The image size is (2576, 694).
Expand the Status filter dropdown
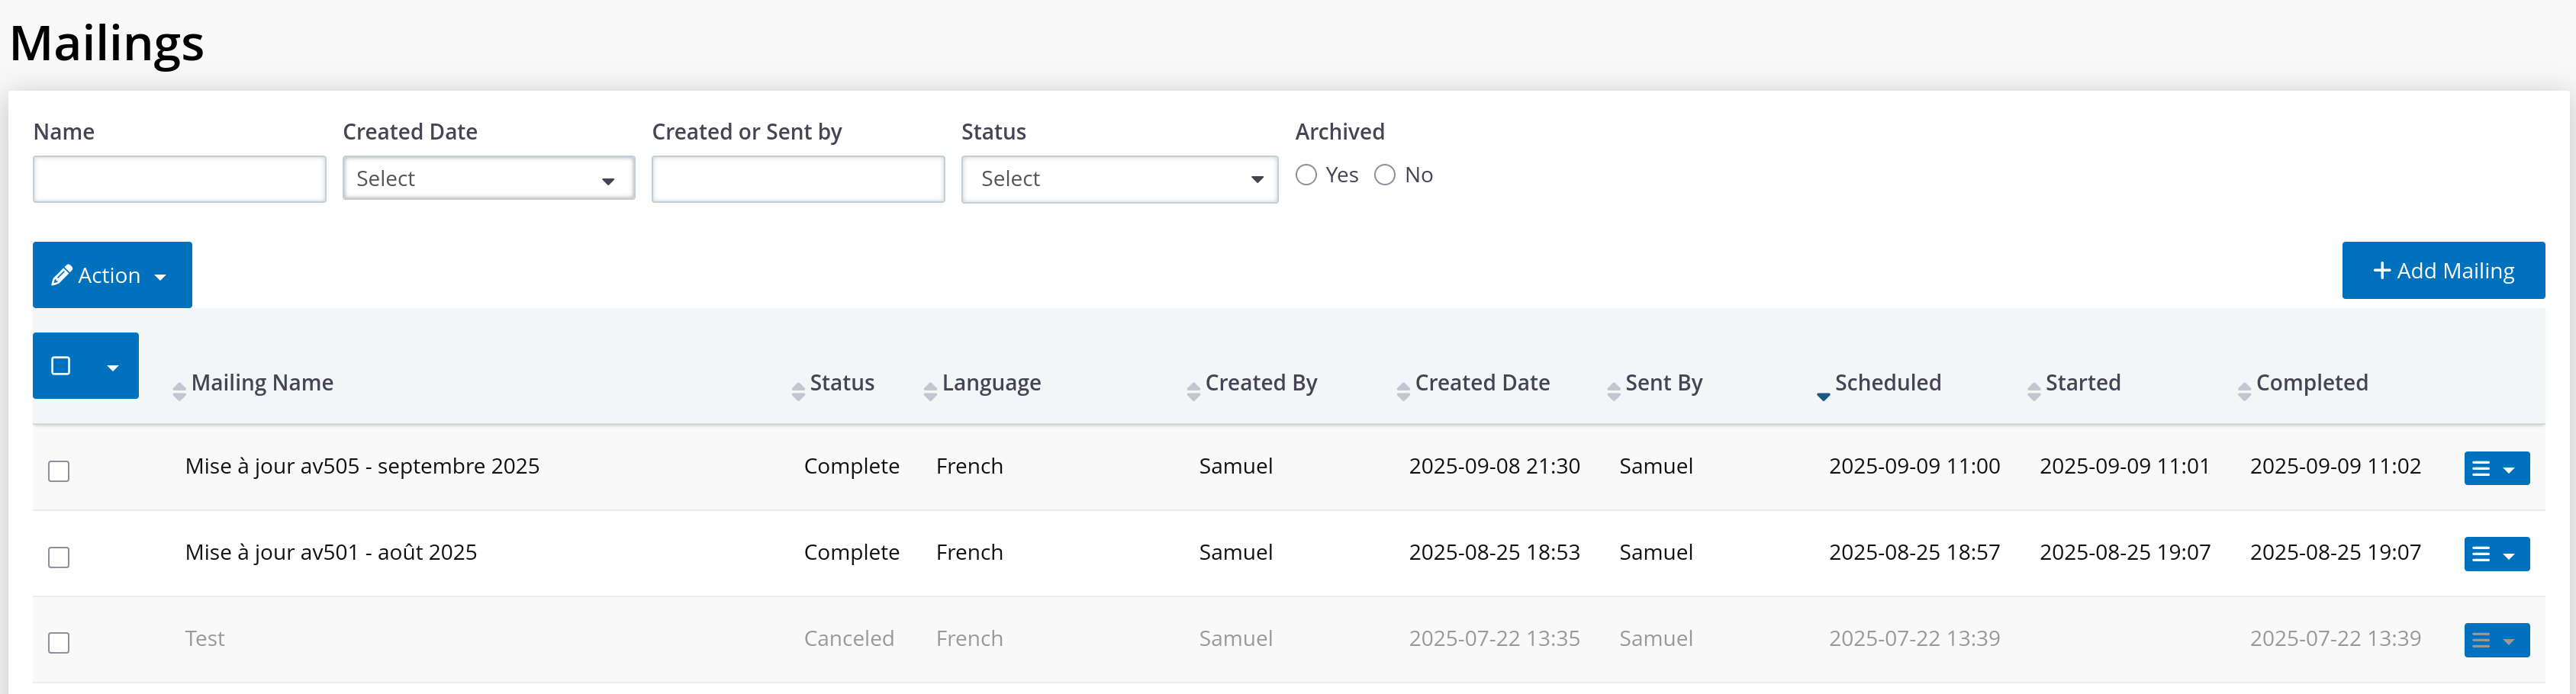click(1119, 180)
